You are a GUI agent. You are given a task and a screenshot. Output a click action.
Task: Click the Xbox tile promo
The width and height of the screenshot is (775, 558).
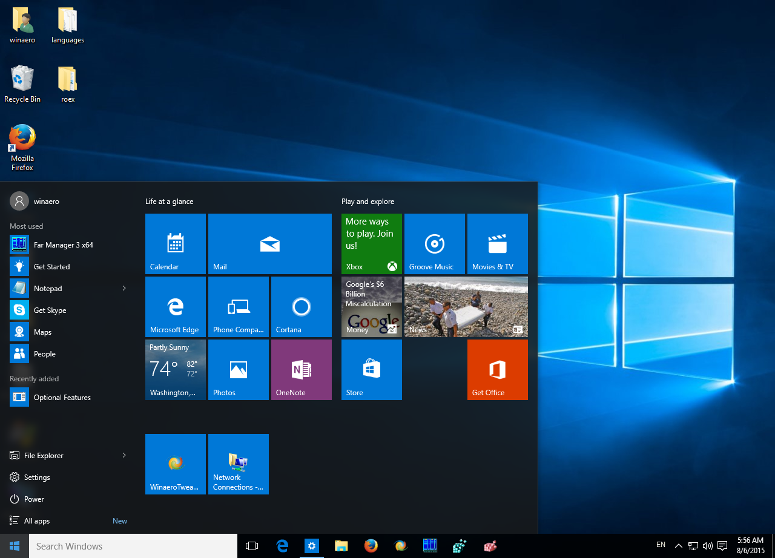(371, 244)
